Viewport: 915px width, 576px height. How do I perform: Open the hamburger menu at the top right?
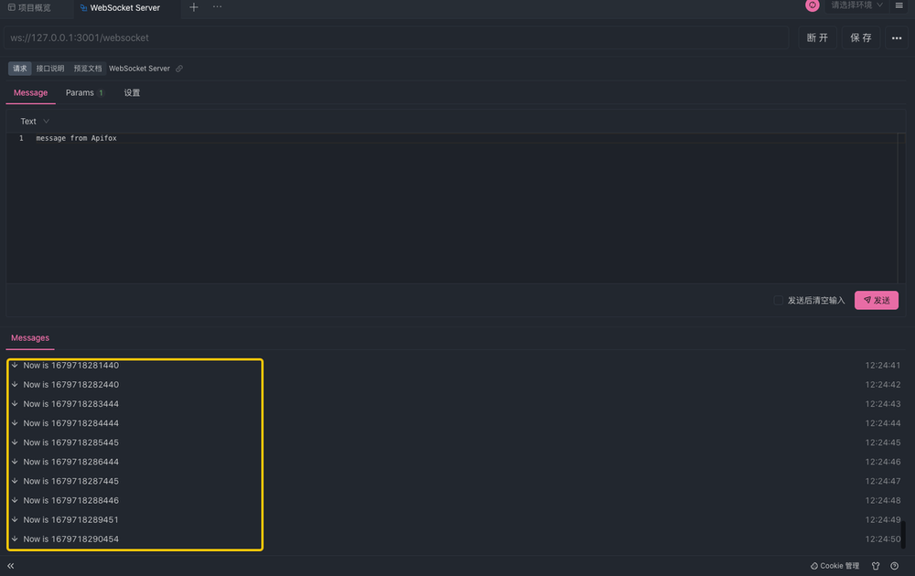click(x=900, y=5)
